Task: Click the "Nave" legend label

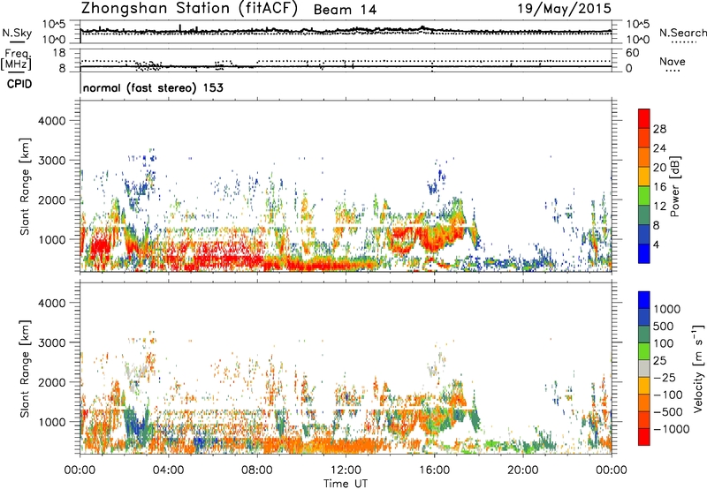Action: [x=673, y=62]
